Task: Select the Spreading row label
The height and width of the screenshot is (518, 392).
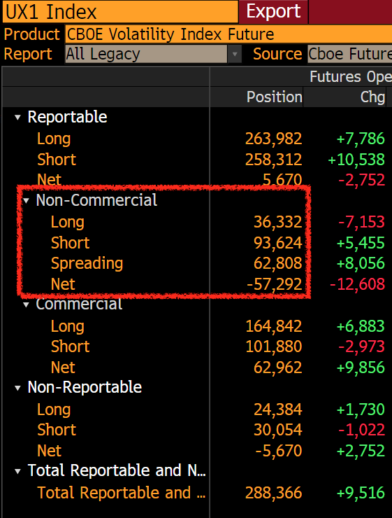Action: [x=87, y=264]
